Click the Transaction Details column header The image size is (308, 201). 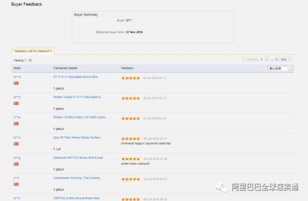pos(65,68)
